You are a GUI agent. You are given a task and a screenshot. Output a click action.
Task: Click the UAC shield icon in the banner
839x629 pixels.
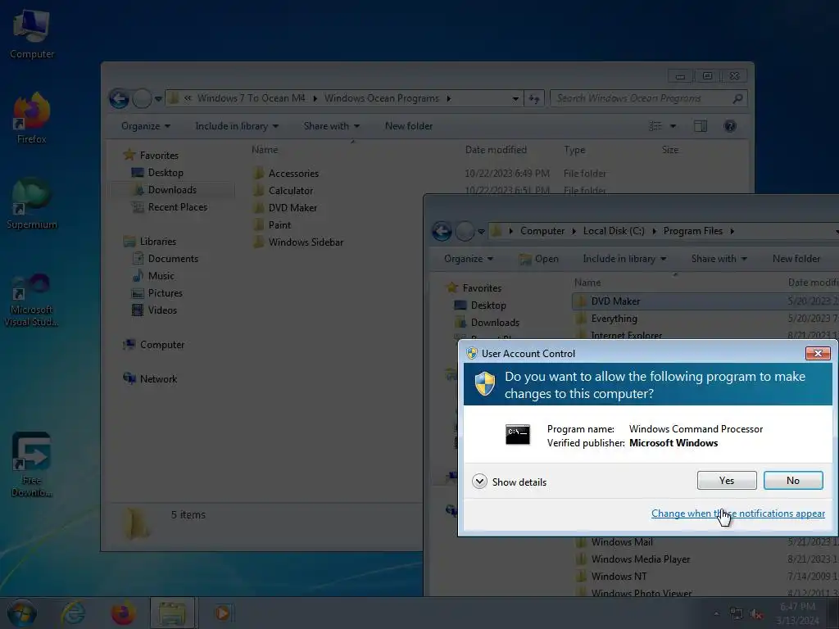(x=485, y=383)
